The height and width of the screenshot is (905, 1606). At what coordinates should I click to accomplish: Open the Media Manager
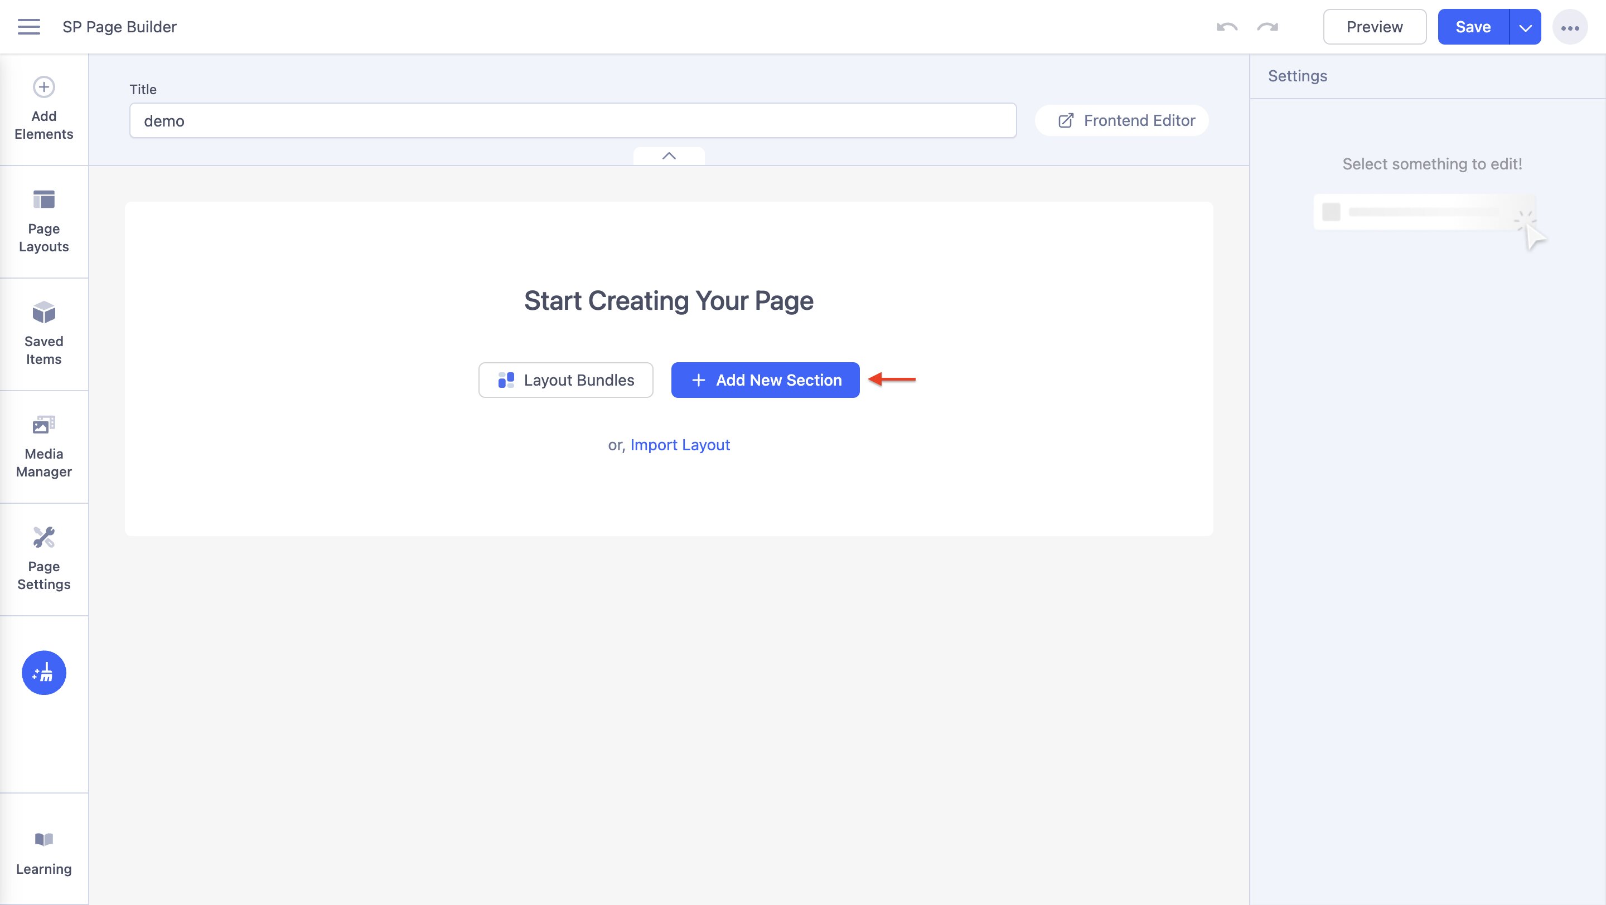[x=43, y=446]
